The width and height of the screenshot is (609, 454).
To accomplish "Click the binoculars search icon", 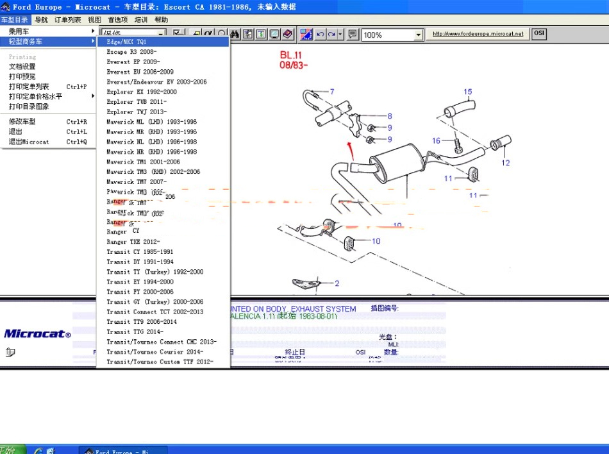I will pos(235,35).
